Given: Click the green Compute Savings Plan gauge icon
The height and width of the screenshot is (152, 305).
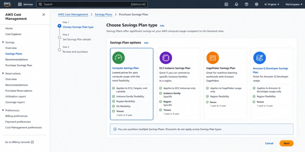Looking at the screenshot, I should (x=119, y=58).
